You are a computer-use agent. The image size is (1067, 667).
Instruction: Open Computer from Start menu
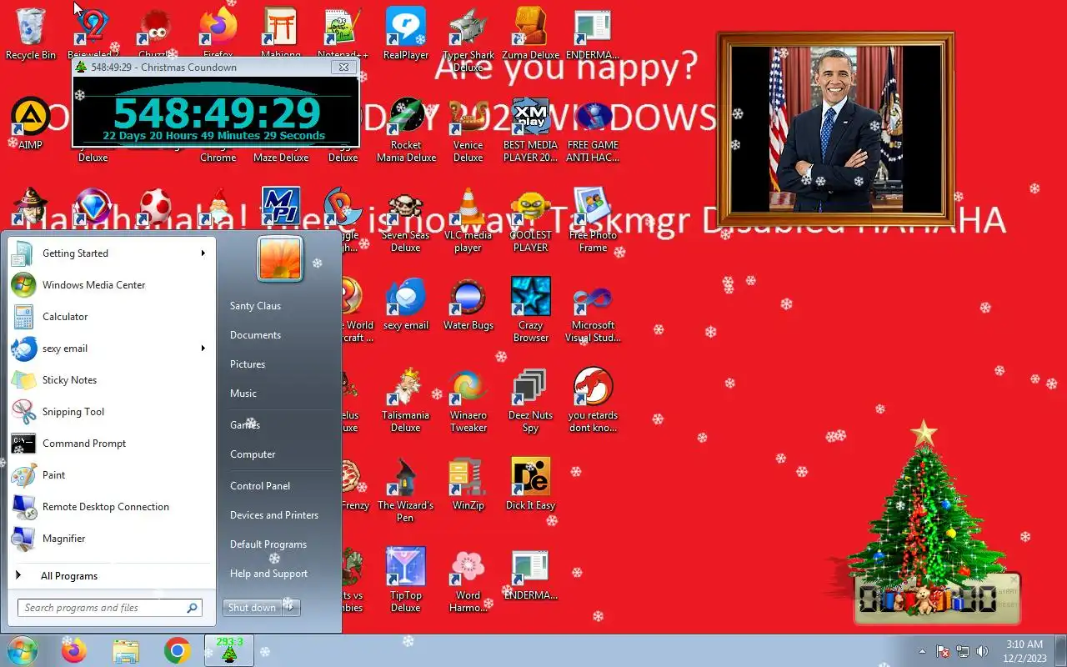coord(253,454)
